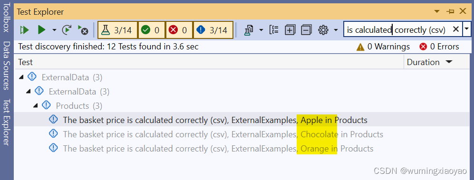Switch to the Toolbox side tab
The image size is (474, 180).
7,17
